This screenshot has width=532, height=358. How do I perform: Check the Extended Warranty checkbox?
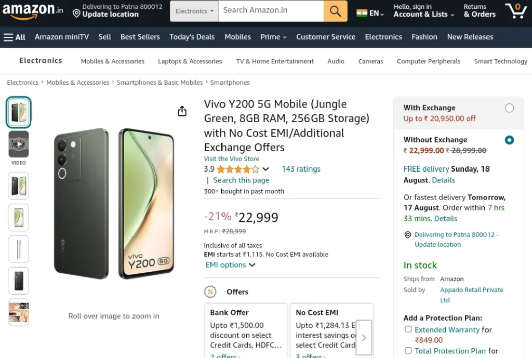408,329
